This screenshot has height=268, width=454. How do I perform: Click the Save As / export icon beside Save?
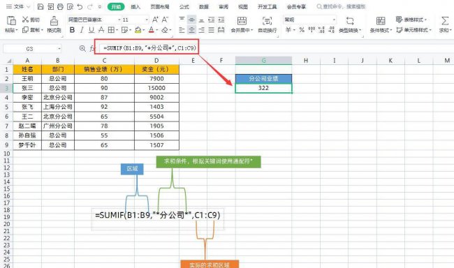[51, 6]
